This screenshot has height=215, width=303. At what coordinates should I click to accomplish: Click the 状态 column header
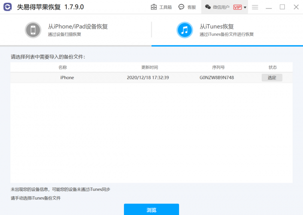coord(273,67)
